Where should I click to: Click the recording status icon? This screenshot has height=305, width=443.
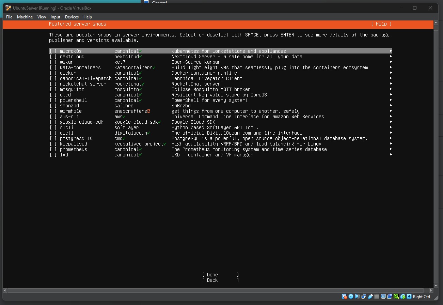389,296
